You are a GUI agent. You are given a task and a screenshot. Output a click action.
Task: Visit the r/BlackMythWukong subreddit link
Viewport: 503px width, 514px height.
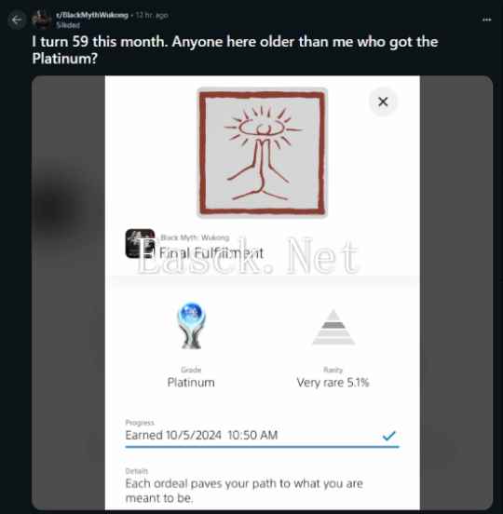pyautogui.click(x=91, y=15)
